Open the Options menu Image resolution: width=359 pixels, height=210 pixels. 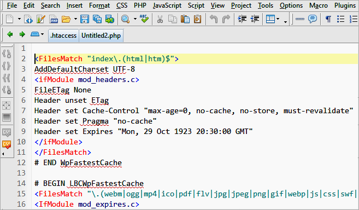coord(291,5)
